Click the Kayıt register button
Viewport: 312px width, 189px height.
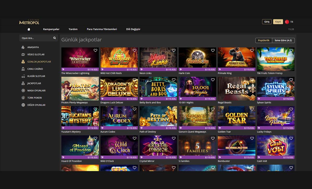(278, 22)
